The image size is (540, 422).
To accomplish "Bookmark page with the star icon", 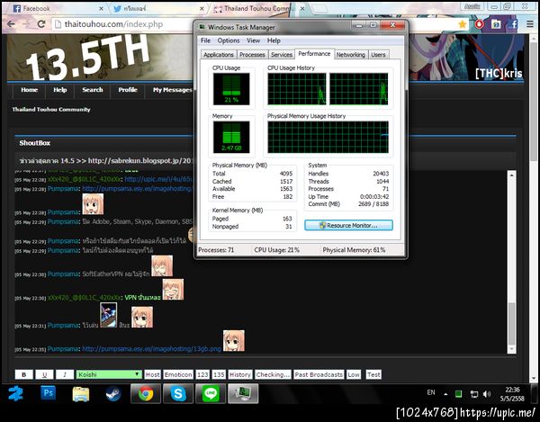I will point(463,24).
